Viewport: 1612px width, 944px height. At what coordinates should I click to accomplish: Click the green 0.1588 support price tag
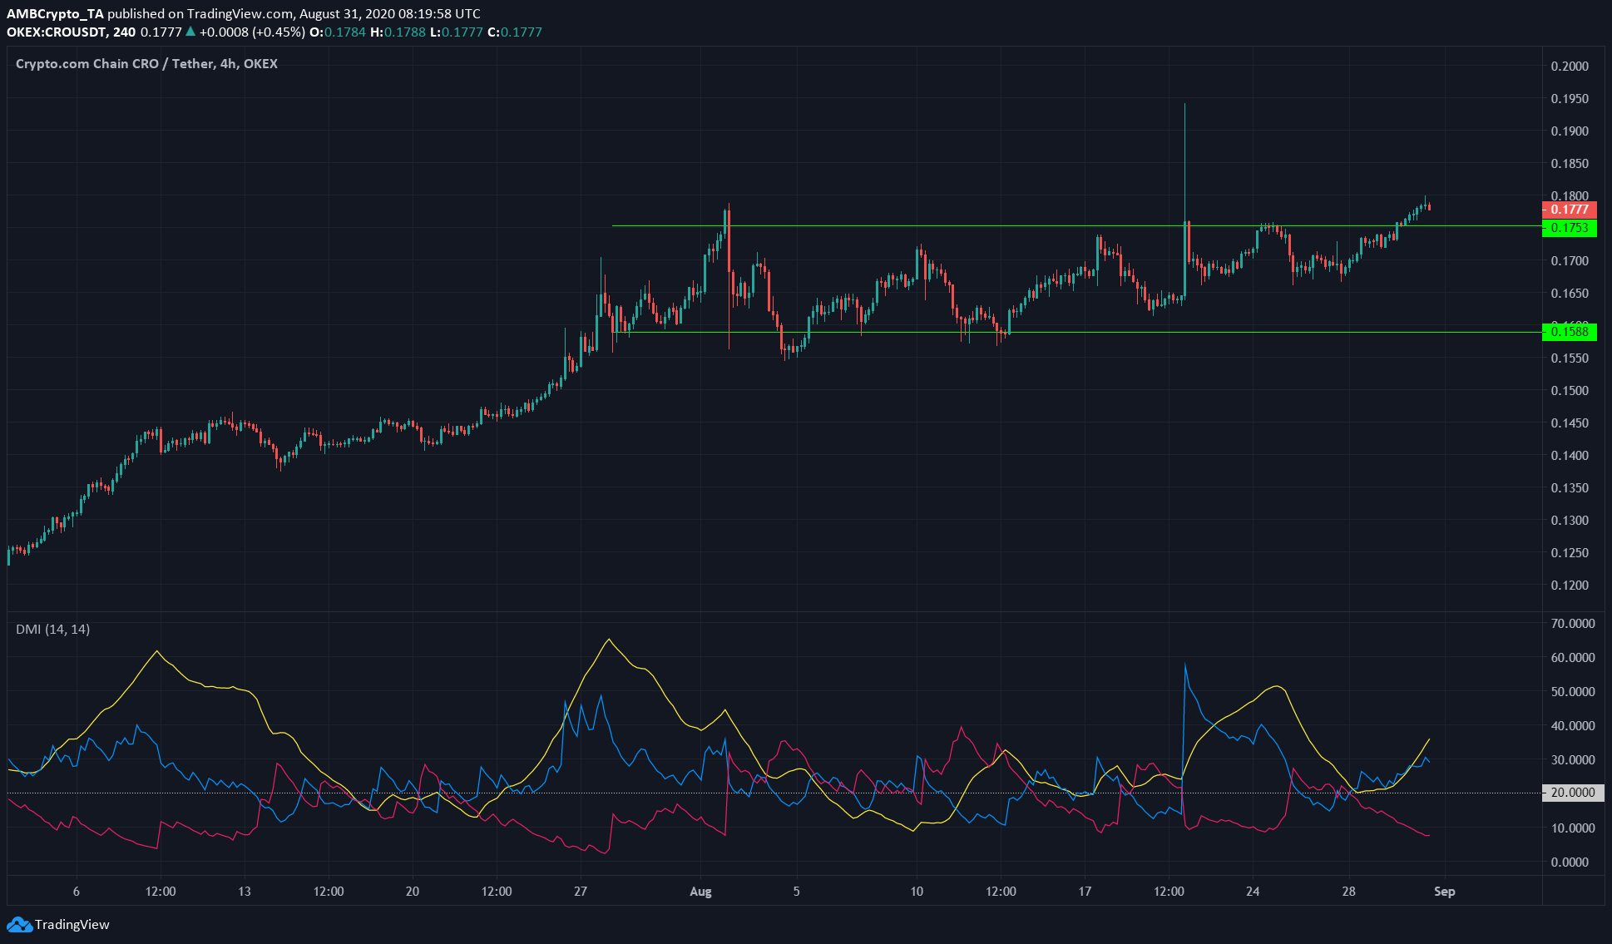[1569, 332]
